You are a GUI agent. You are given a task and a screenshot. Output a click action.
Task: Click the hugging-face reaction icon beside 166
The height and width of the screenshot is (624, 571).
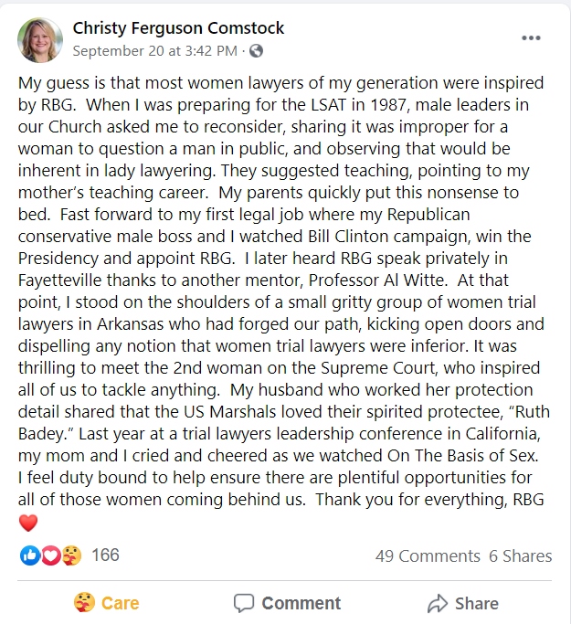71,555
